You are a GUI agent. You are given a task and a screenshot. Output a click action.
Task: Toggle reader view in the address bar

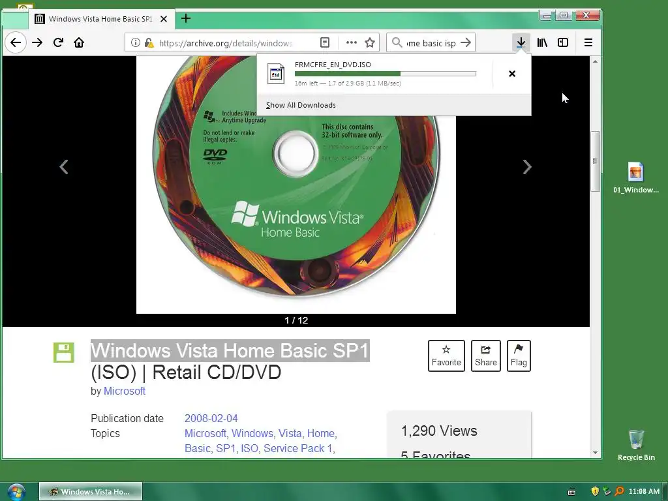(x=325, y=42)
